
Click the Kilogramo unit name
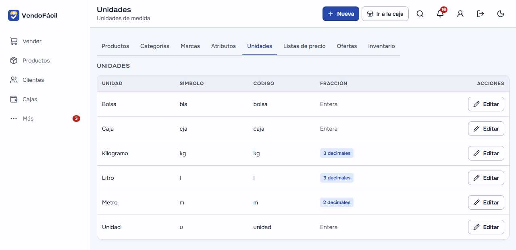[115, 153]
